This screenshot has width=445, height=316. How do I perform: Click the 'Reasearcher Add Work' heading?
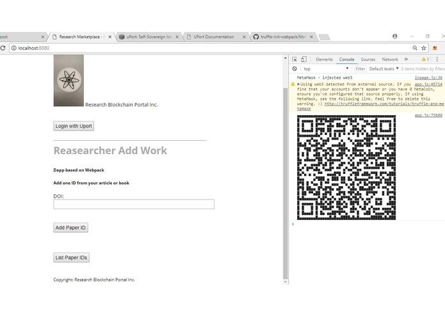pyautogui.click(x=110, y=150)
